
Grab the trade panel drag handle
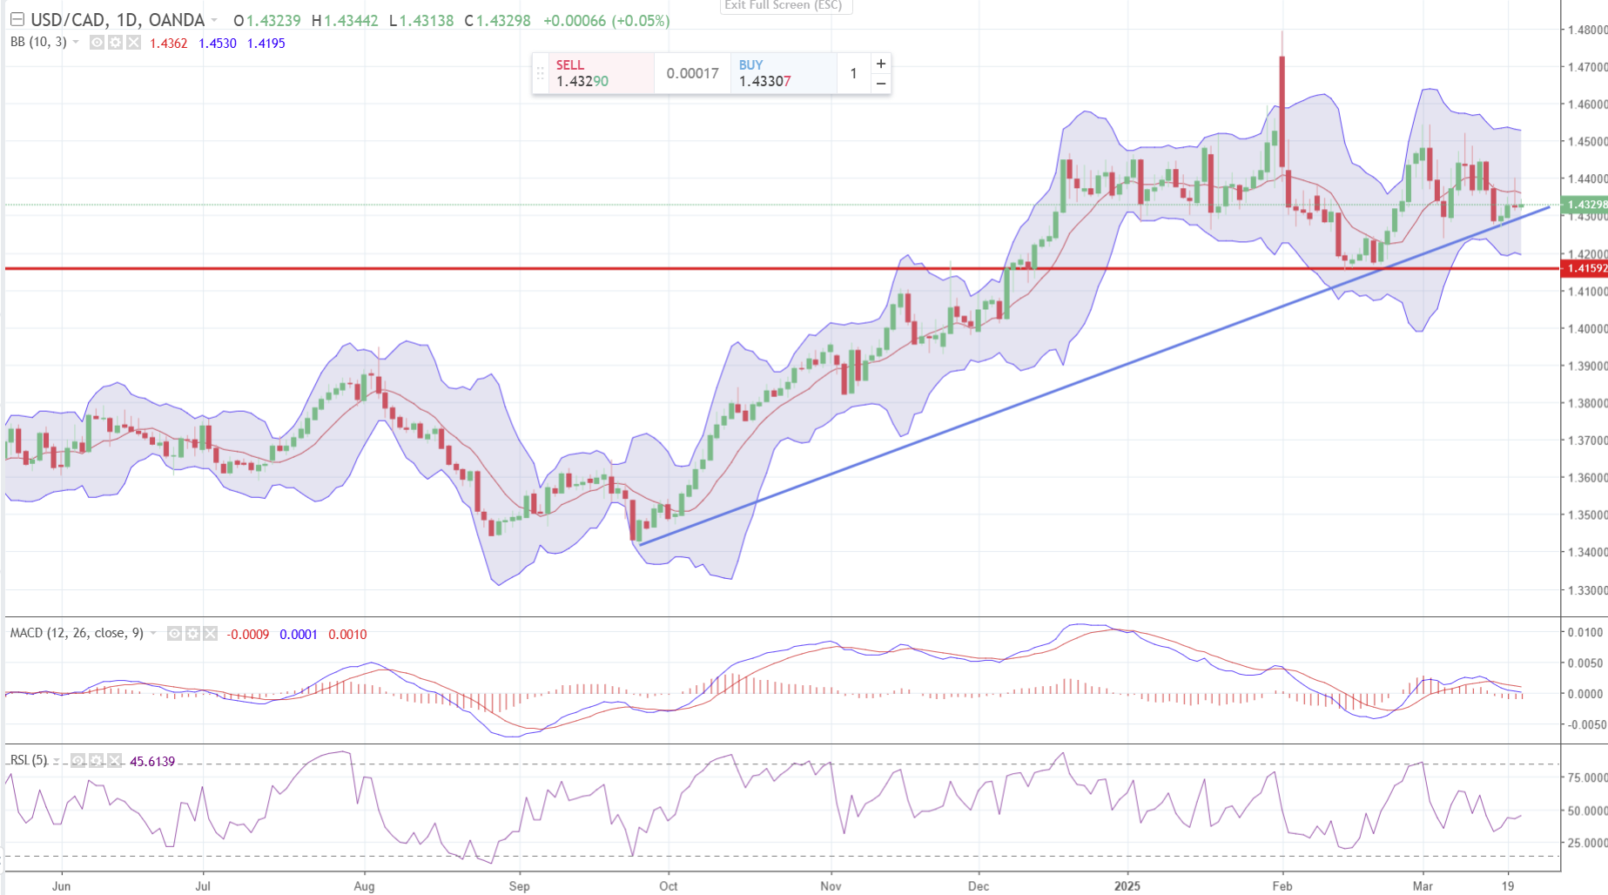click(540, 73)
